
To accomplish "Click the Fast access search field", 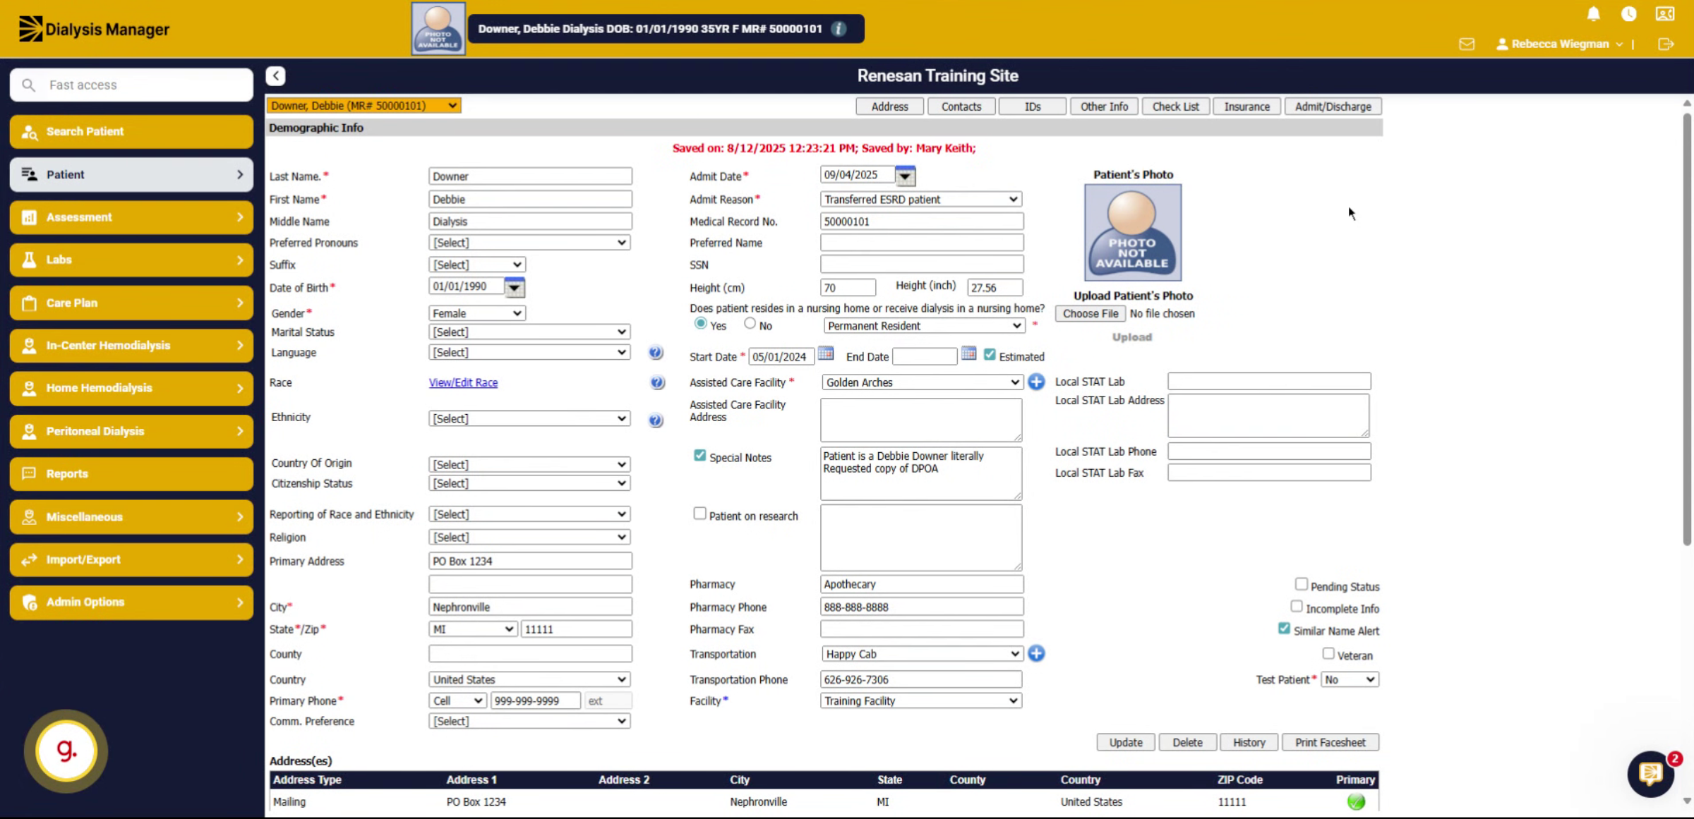I will point(131,85).
